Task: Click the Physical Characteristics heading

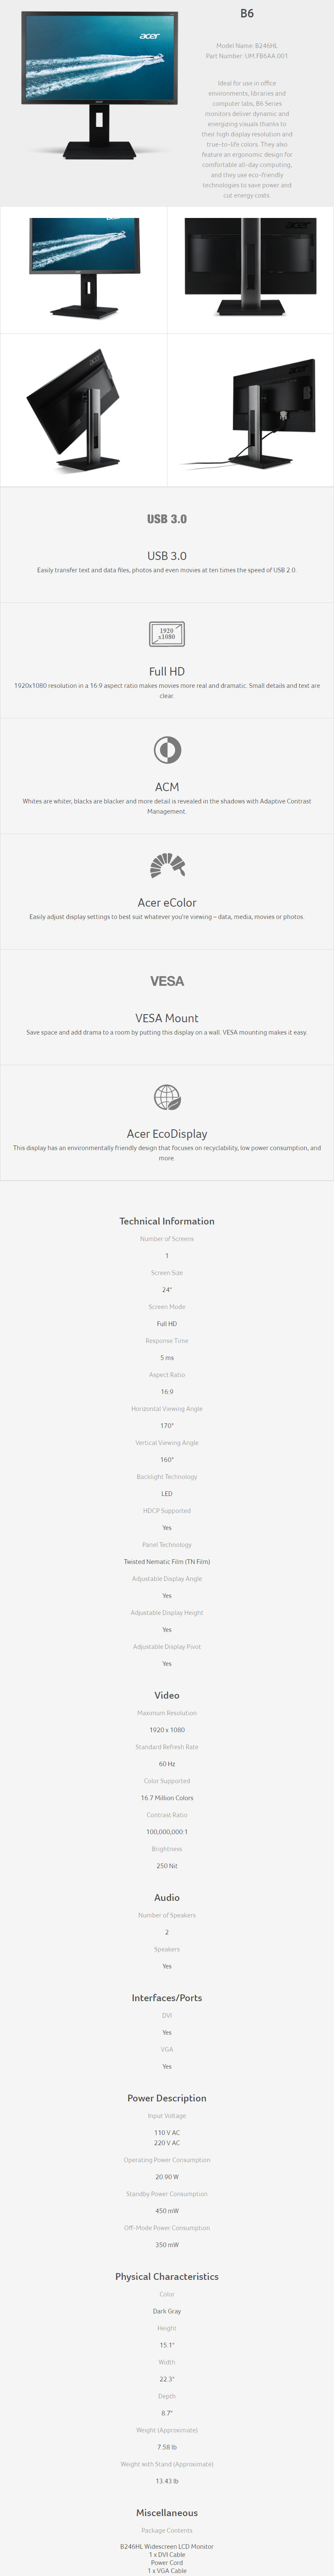Action: (167, 2276)
